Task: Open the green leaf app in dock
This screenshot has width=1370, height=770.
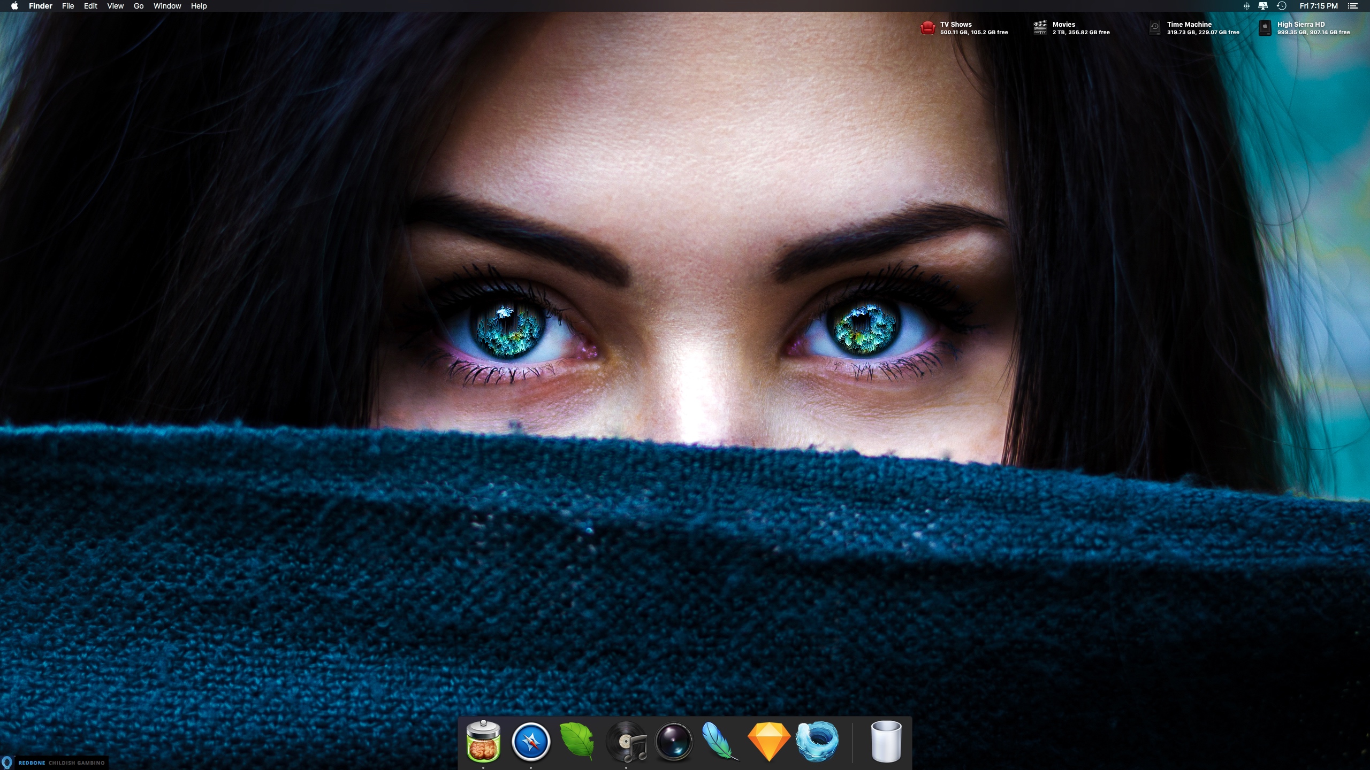Action: [x=577, y=741]
